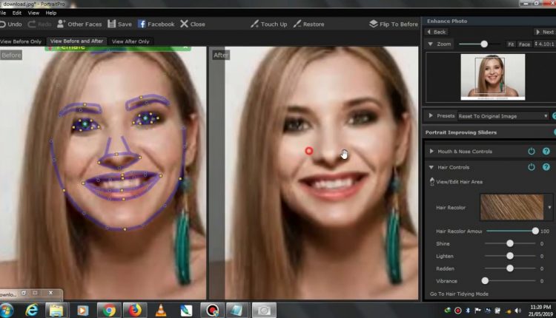556x318 pixels.
Task: Click the Back button
Action: pyautogui.click(x=436, y=32)
